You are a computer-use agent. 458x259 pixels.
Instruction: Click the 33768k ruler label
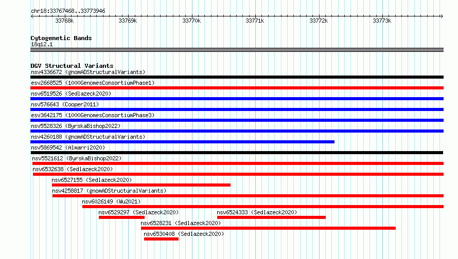click(64, 21)
